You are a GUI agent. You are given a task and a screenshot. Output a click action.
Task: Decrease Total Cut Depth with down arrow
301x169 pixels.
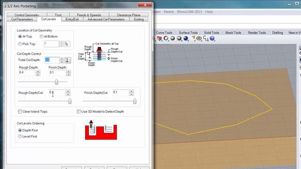click(x=62, y=62)
